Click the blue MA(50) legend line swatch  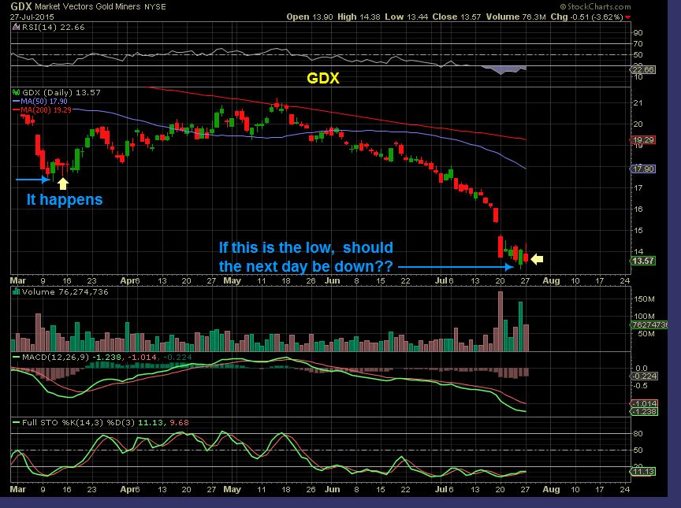coord(17,102)
